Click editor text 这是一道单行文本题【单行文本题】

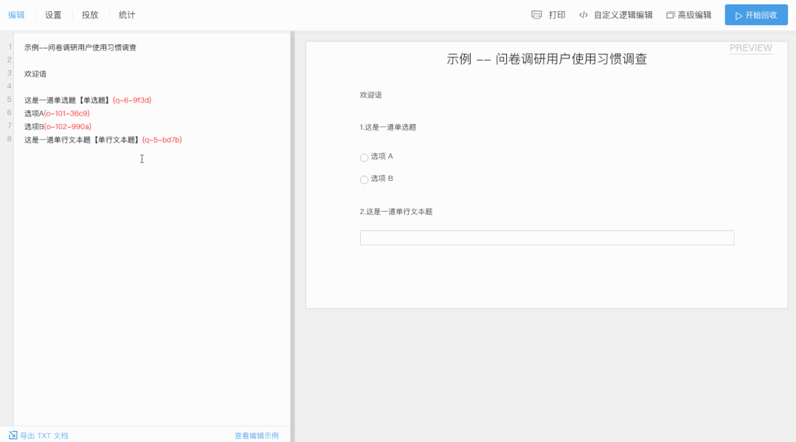[x=83, y=139]
